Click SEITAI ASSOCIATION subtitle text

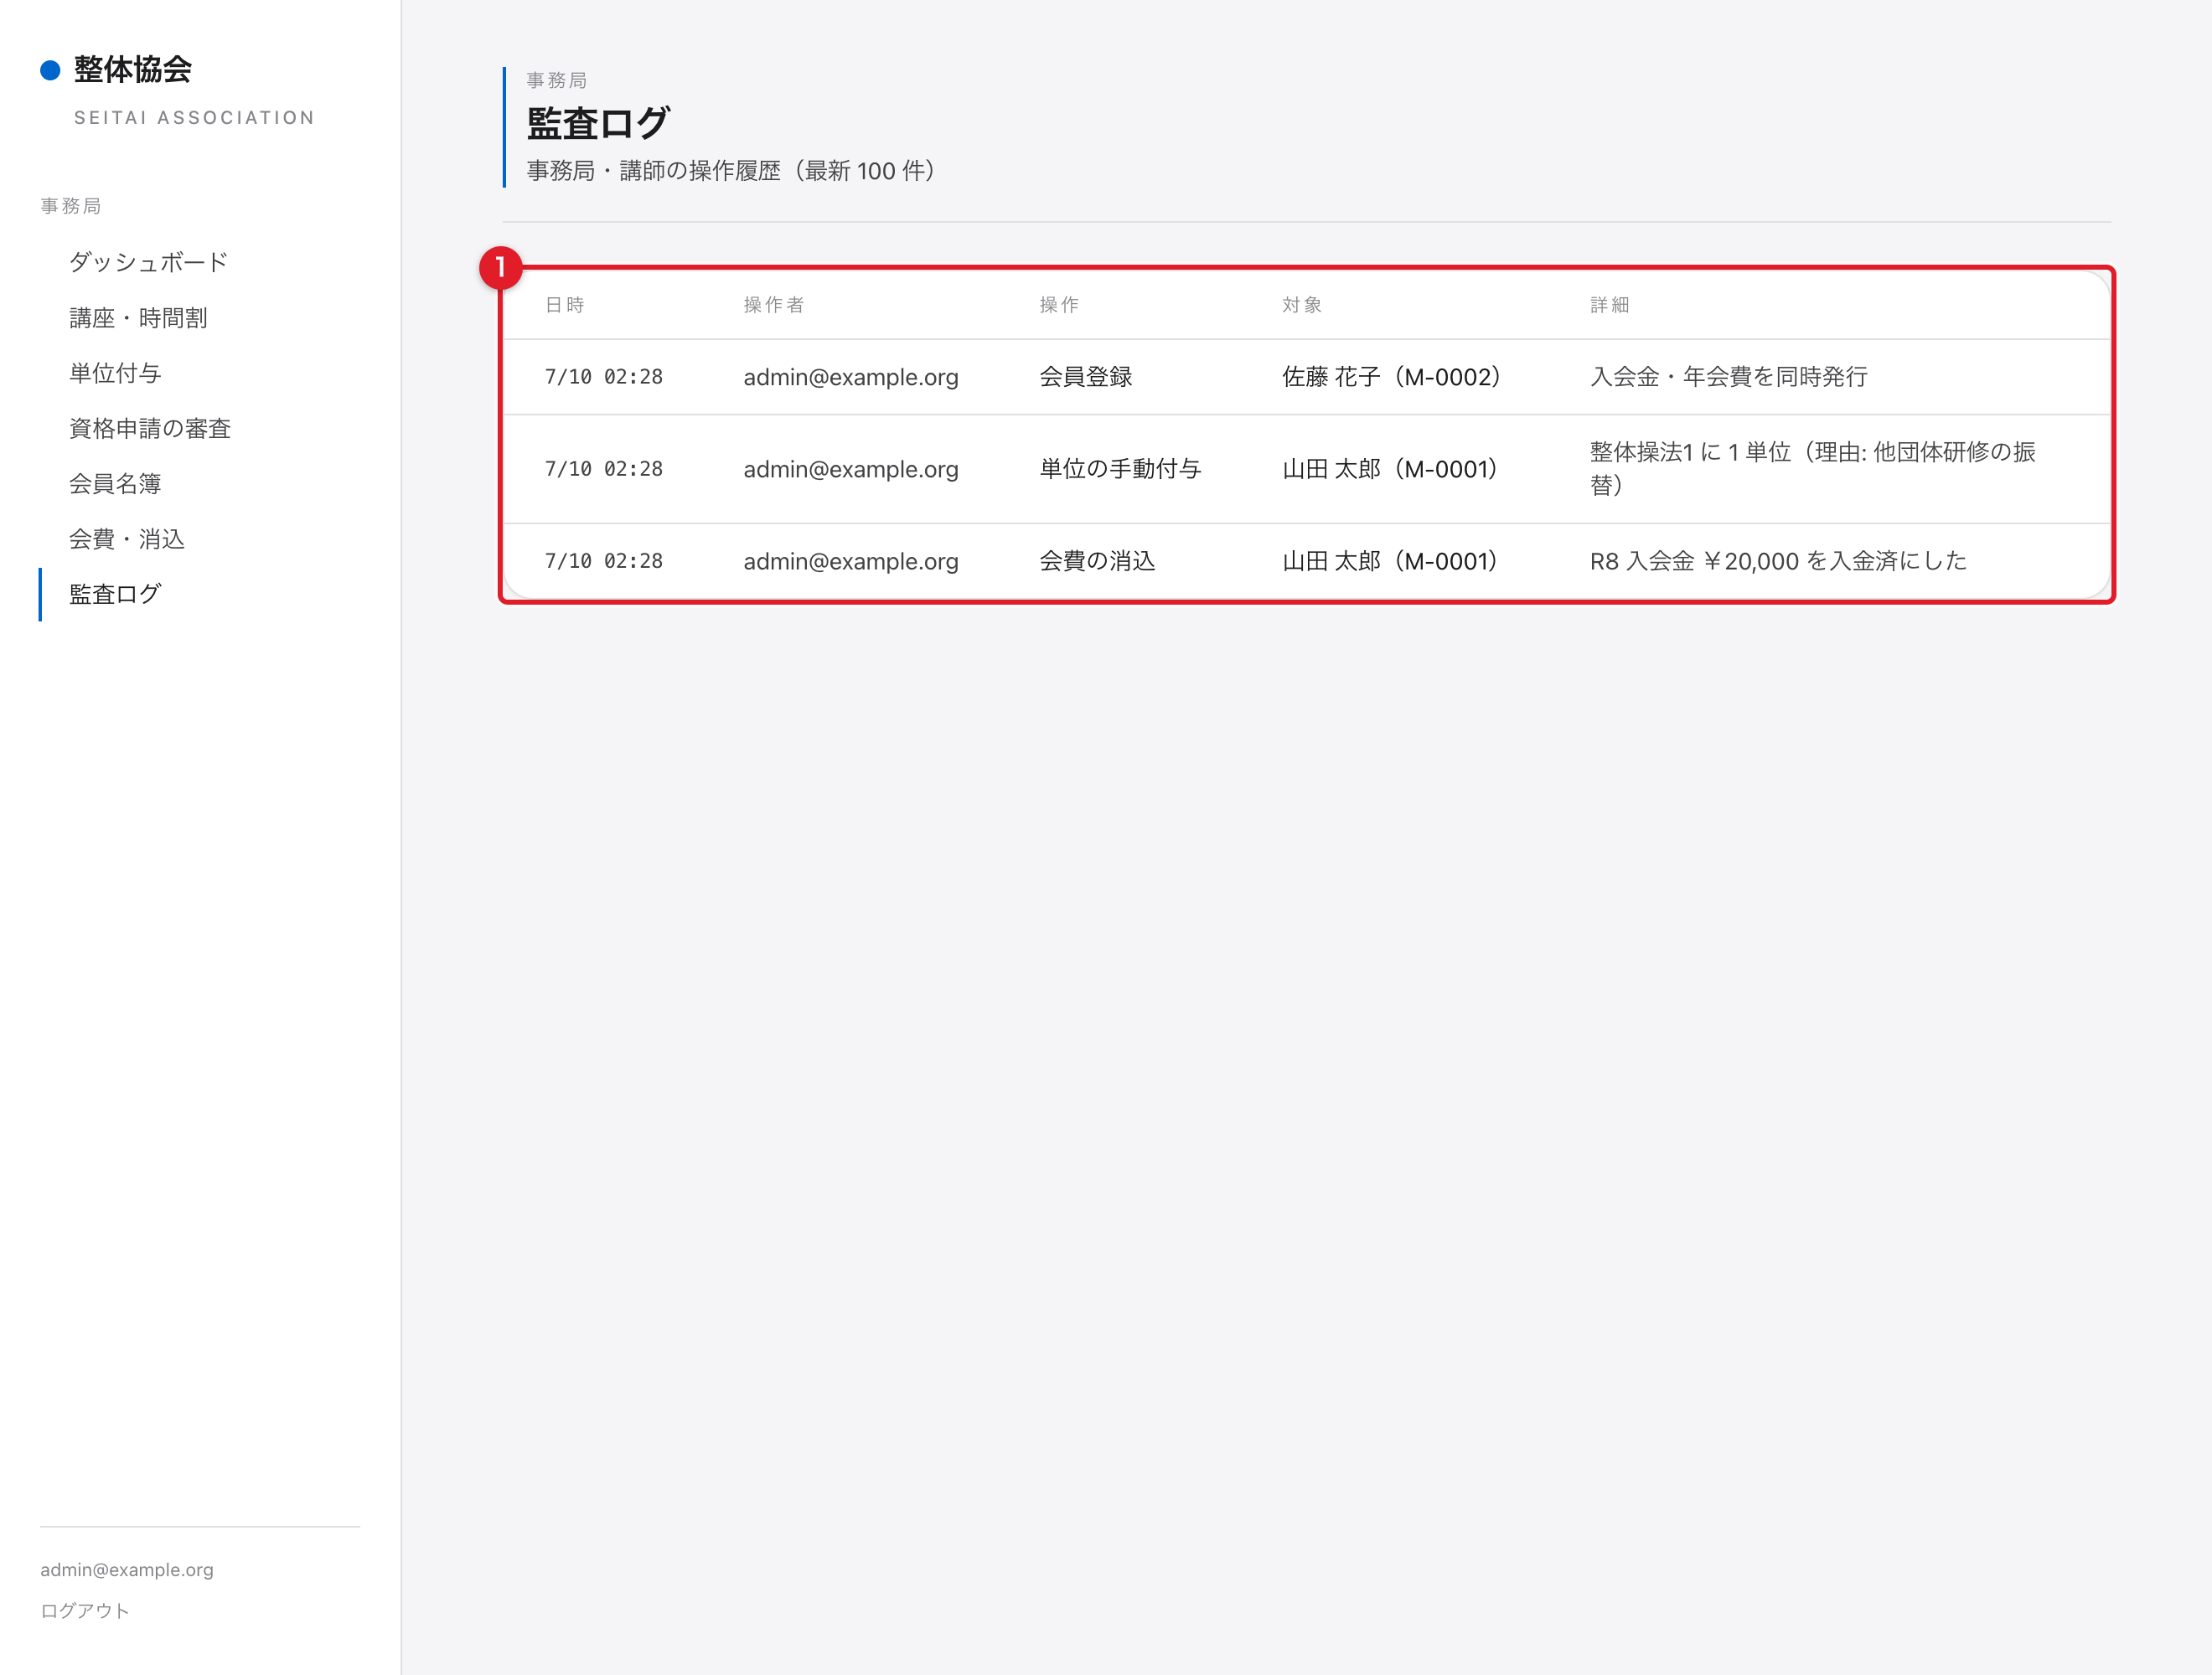click(x=195, y=118)
